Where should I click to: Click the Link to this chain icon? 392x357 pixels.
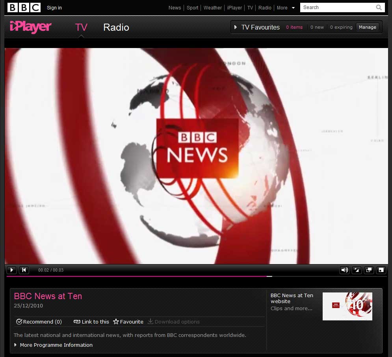click(x=77, y=322)
